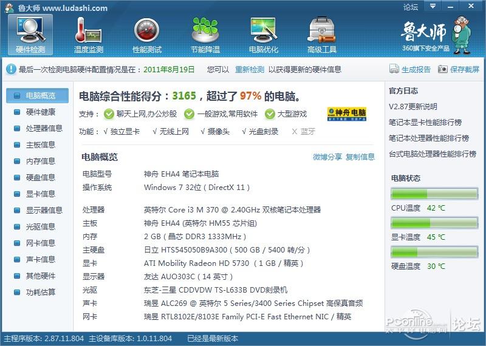This screenshot has width=486, height=346.
Task: Click green check icon beside 大型游戏
Action: [270, 114]
